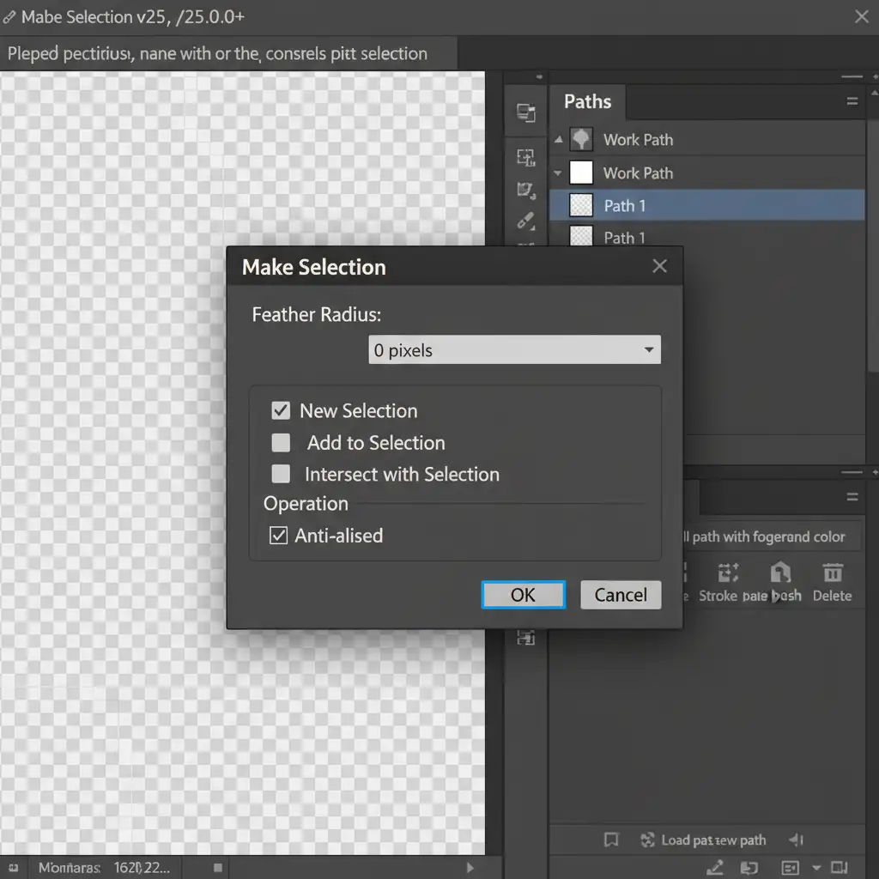Collapse the second Work Path disclosure arrow
The image size is (879, 879).
[558, 173]
